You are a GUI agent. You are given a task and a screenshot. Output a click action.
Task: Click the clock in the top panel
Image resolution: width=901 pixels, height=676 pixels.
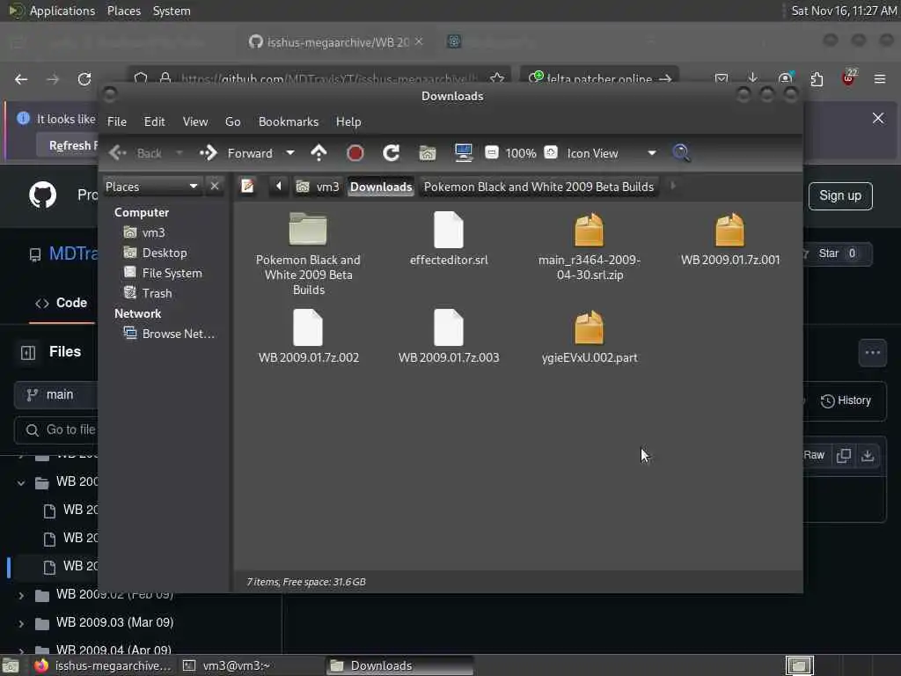[843, 11]
